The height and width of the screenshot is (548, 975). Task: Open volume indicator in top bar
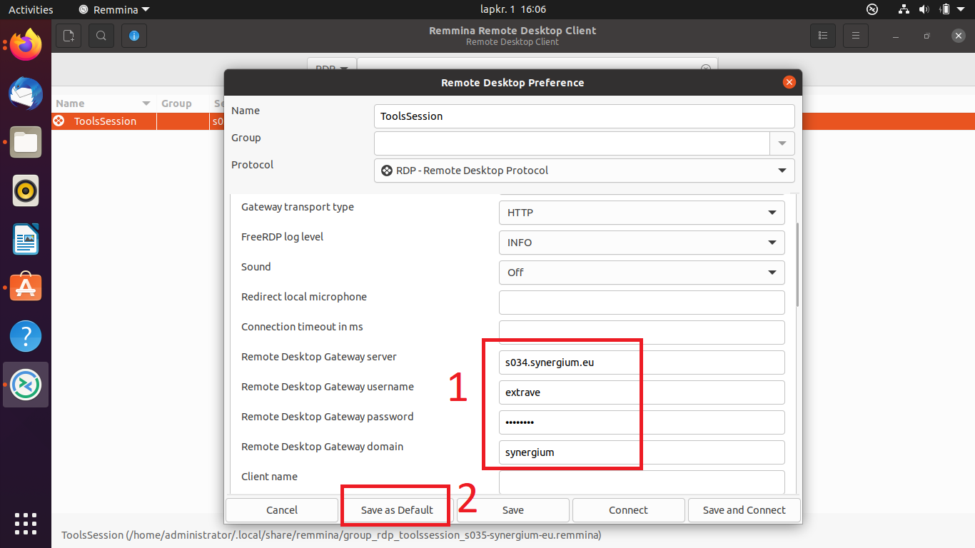(924, 9)
